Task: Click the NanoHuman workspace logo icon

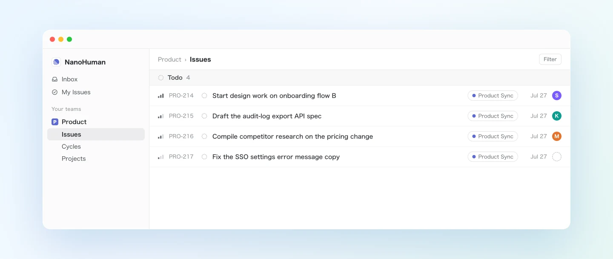Action: point(56,62)
